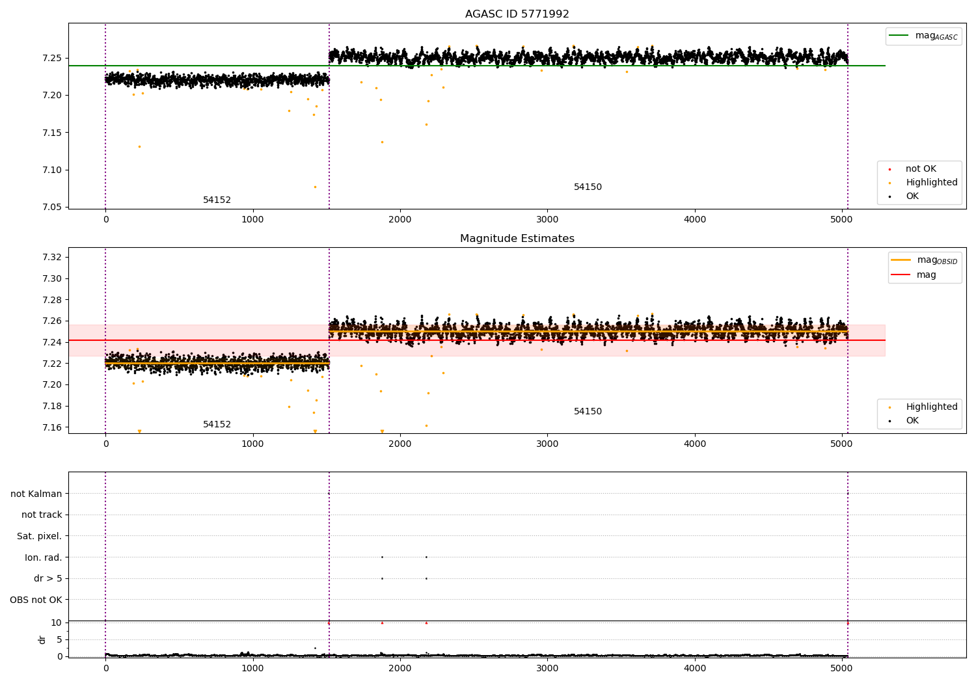
Task: Click the 'dr' y-axis label
Action: [42, 639]
